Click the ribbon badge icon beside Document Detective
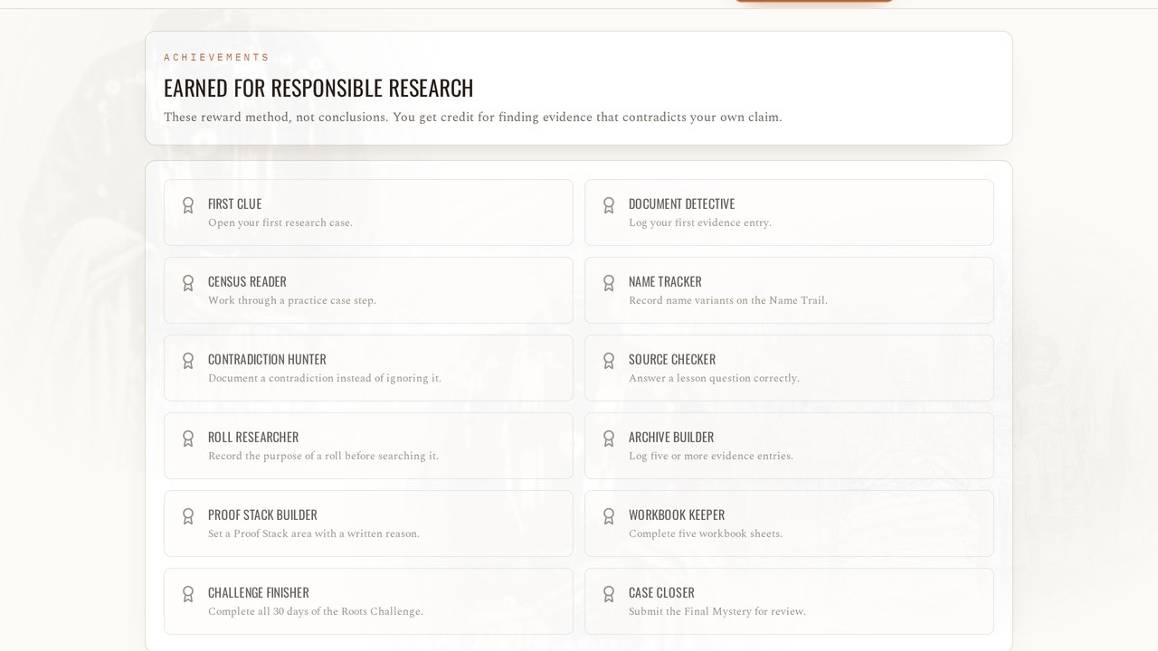 click(x=609, y=205)
